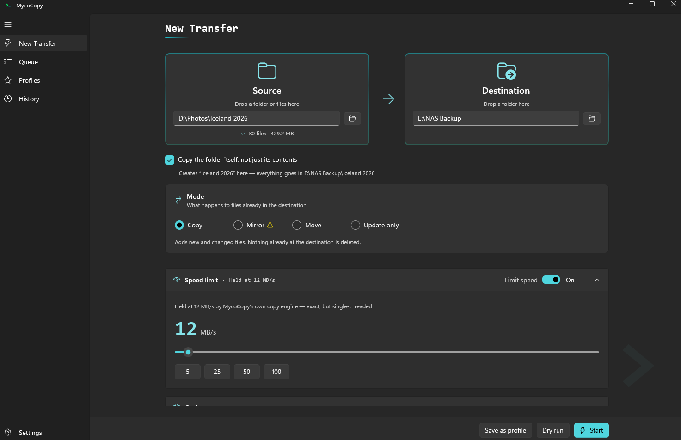This screenshot has height=440, width=681.
Task: Click the destination path input field
Action: [496, 118]
